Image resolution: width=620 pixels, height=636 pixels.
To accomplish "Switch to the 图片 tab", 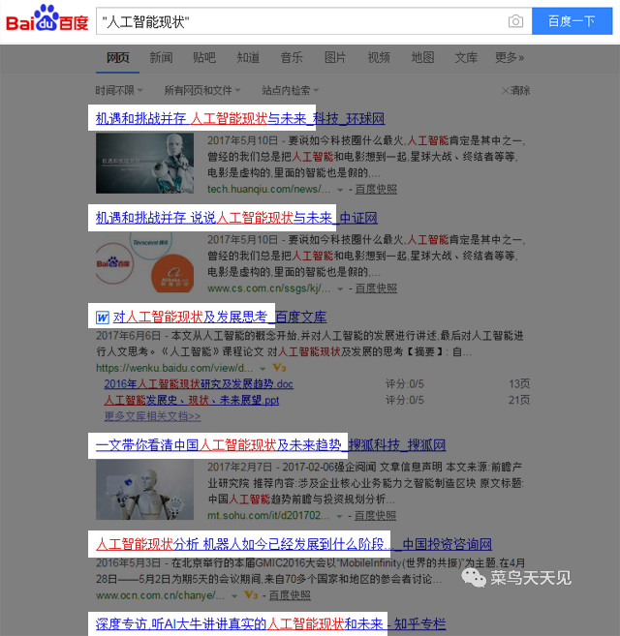I will coord(335,57).
